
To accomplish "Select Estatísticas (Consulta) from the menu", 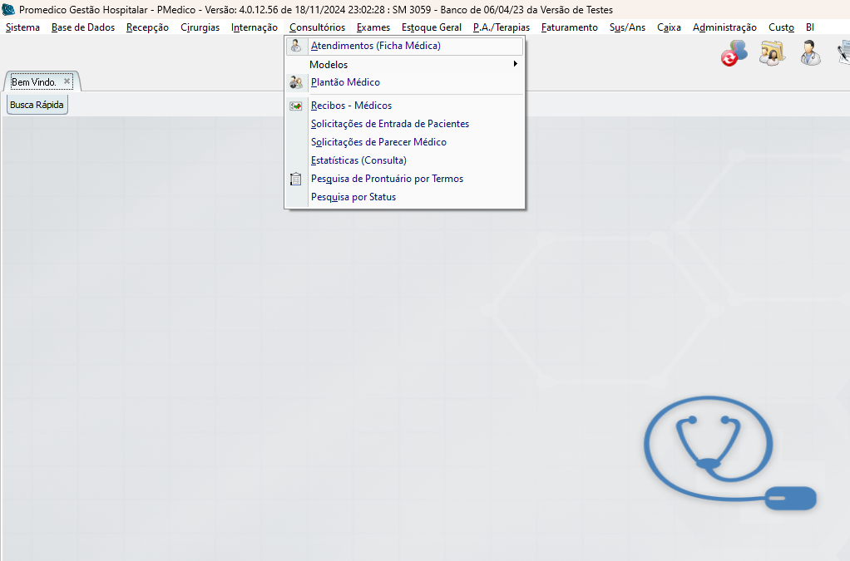I will tap(358, 161).
